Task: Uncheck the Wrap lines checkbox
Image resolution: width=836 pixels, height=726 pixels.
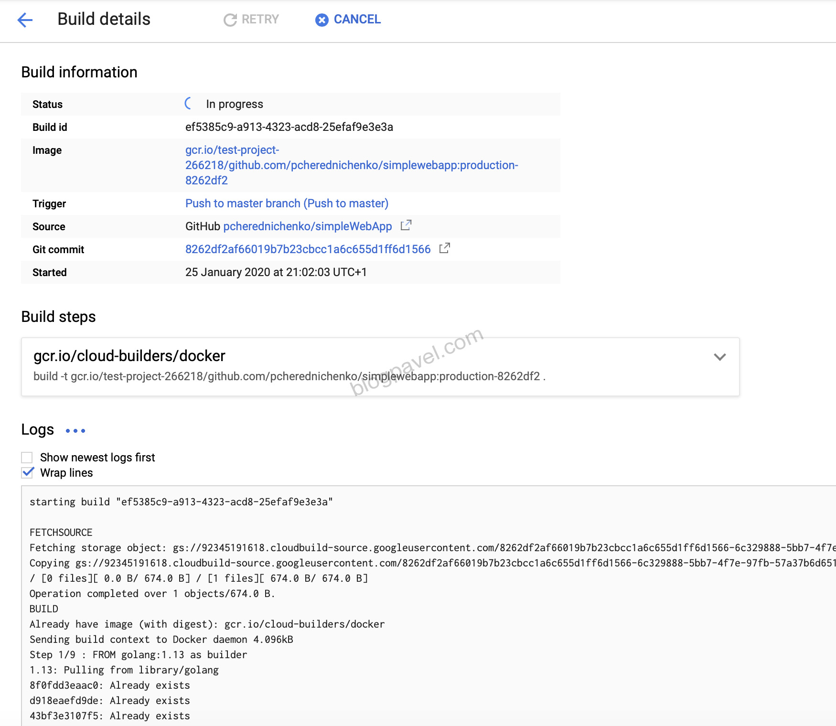Action: click(27, 473)
